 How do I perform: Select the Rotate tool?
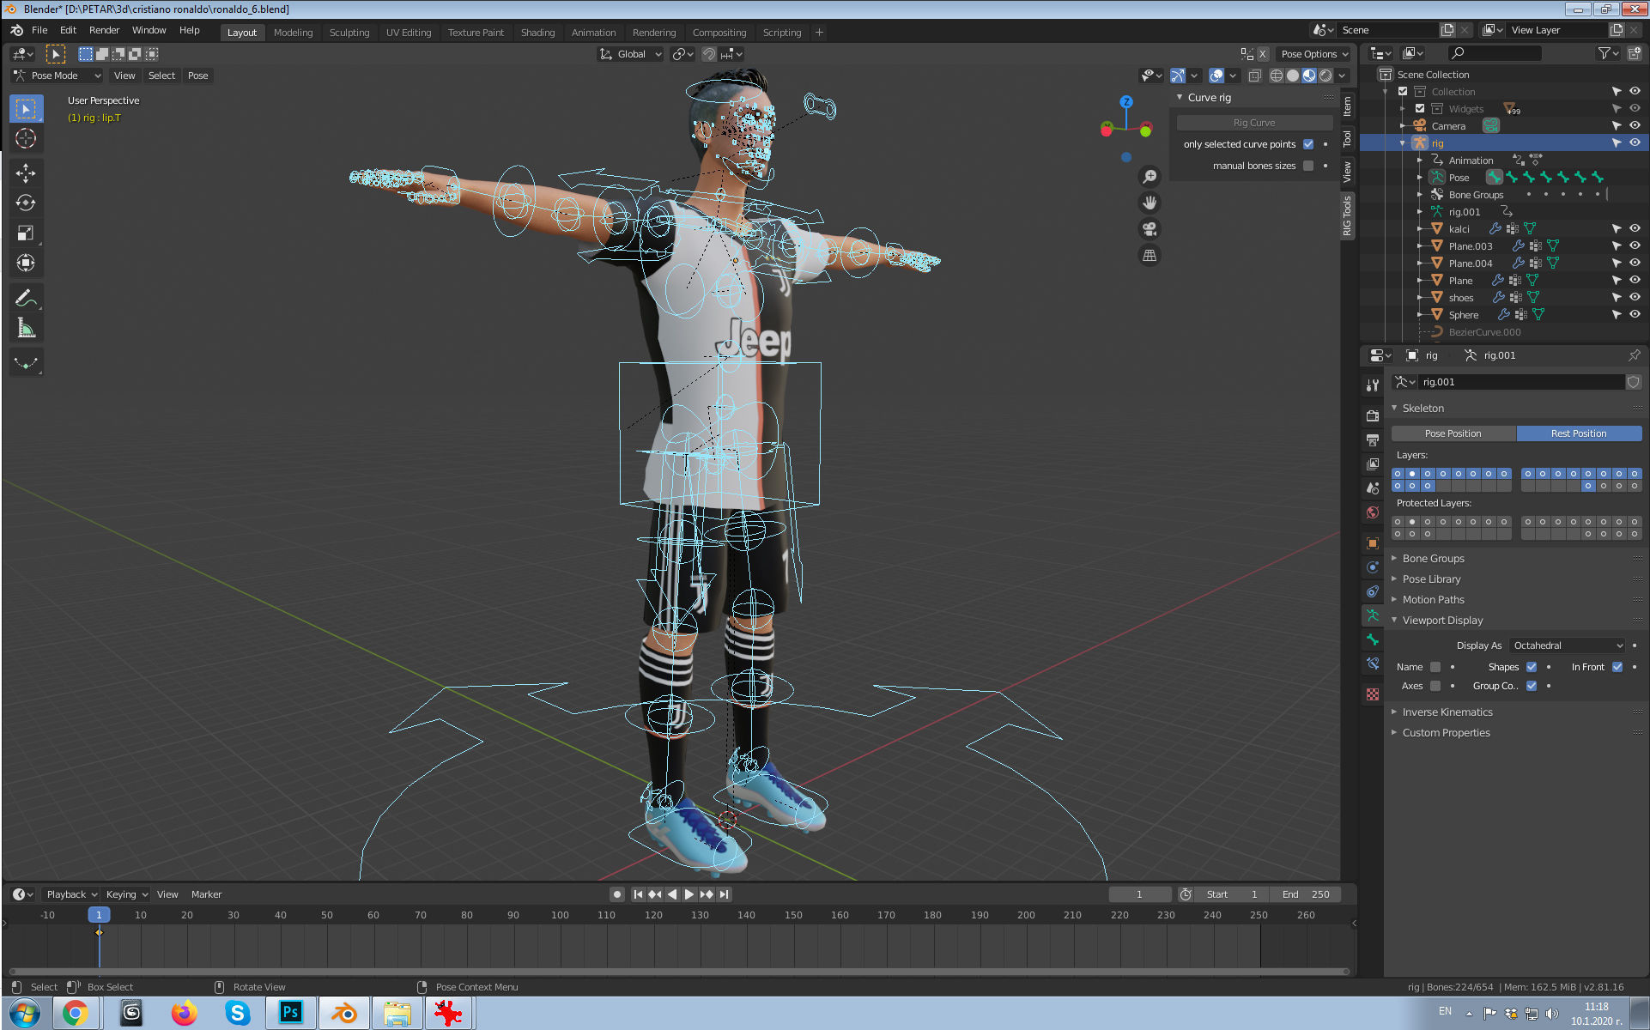26,203
